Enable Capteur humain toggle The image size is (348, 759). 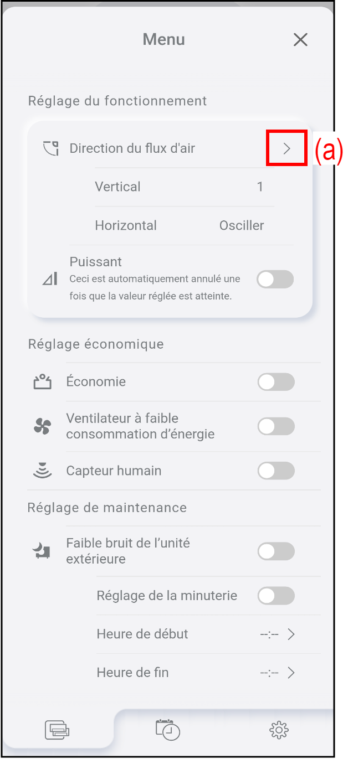click(x=276, y=471)
